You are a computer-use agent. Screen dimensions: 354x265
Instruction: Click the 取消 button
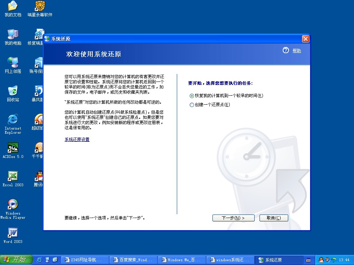tap(273, 218)
